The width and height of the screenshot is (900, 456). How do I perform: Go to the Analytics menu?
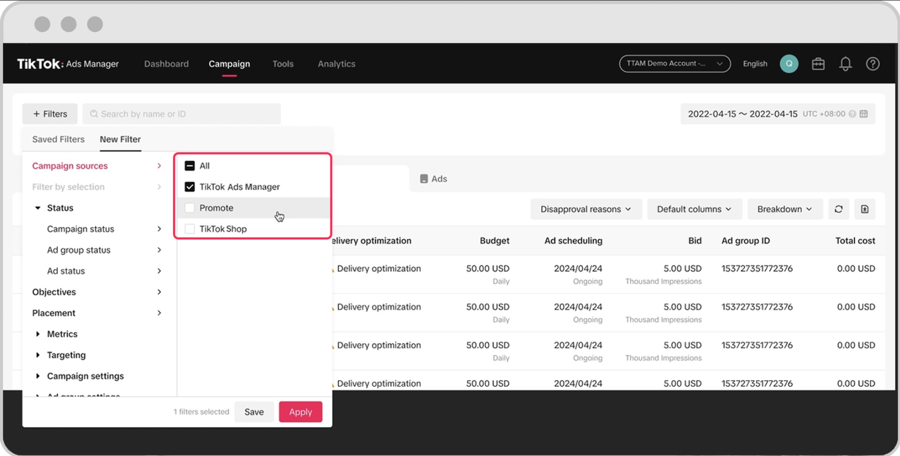(x=336, y=64)
